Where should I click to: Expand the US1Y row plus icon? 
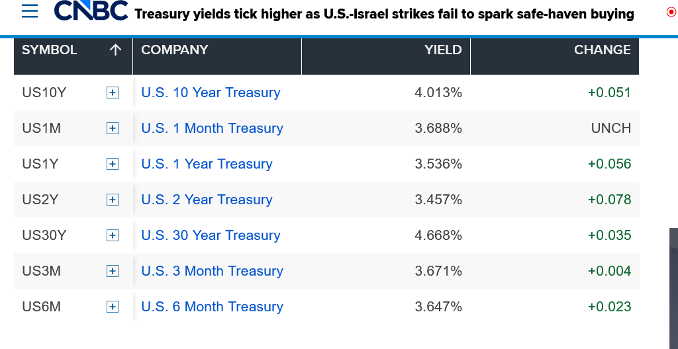pyautogui.click(x=113, y=165)
